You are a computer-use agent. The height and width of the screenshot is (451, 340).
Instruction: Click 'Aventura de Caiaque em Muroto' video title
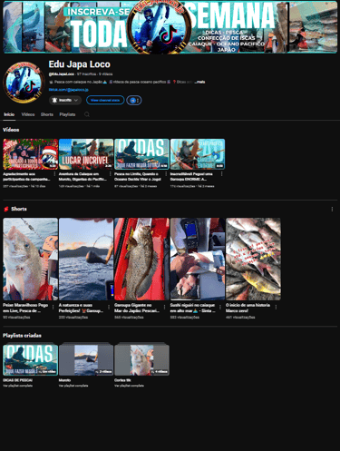click(83, 177)
